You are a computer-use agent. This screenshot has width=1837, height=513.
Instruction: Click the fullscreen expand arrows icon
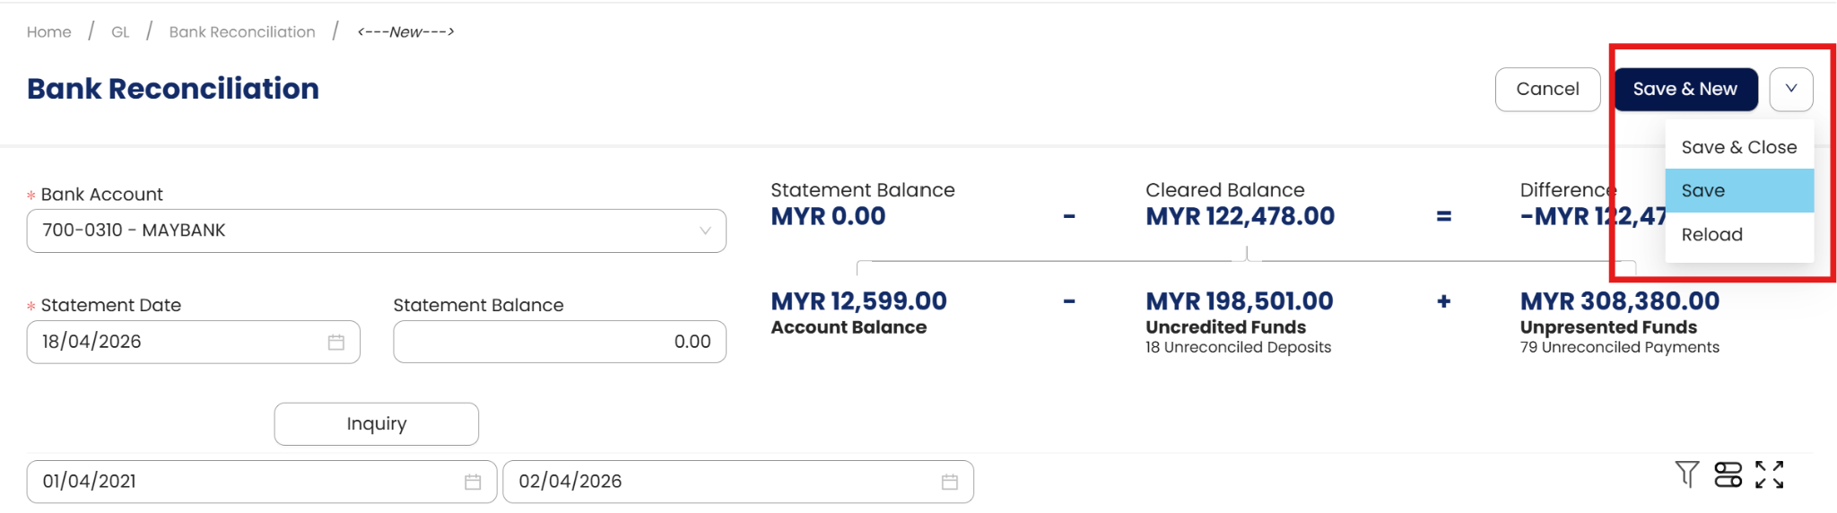(x=1769, y=474)
